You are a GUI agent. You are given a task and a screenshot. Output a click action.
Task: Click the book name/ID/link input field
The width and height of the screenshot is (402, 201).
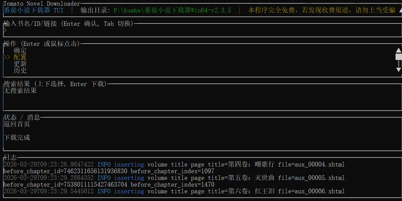coord(100,30)
